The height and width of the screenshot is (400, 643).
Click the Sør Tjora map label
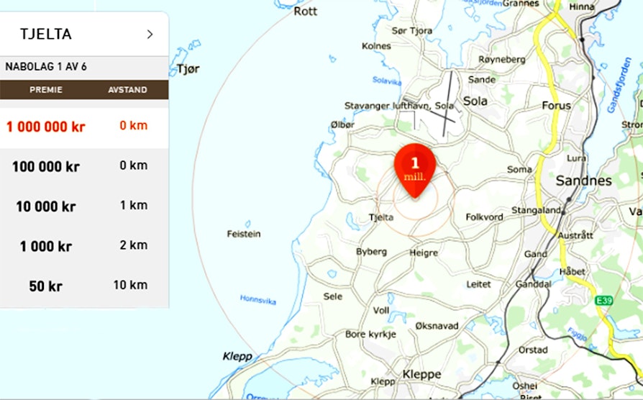[x=411, y=31]
